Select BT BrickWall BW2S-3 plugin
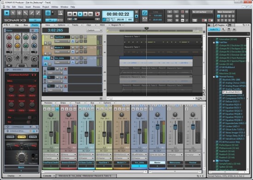This screenshot has width=253, height=180. click(232, 92)
